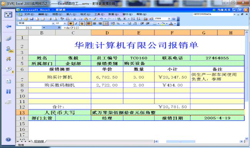
Task: Select row 7 header
Action: [x=22, y=77]
